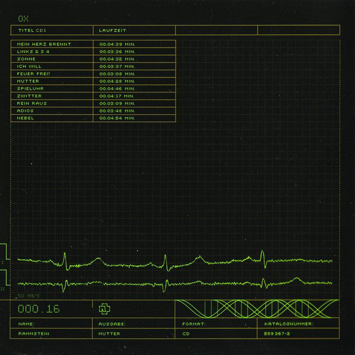
Task: Click the runtime in the track-list Mutter row
Action: pos(117,81)
